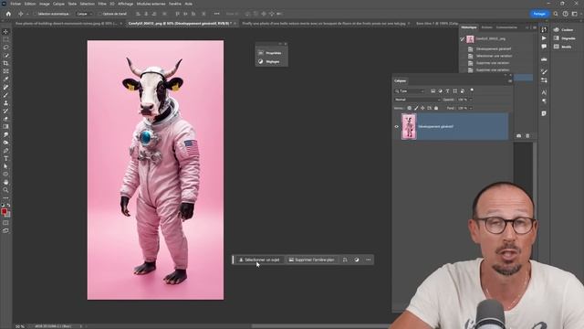
Task: Open the Couleur panel button
Action: pyautogui.click(x=563, y=29)
